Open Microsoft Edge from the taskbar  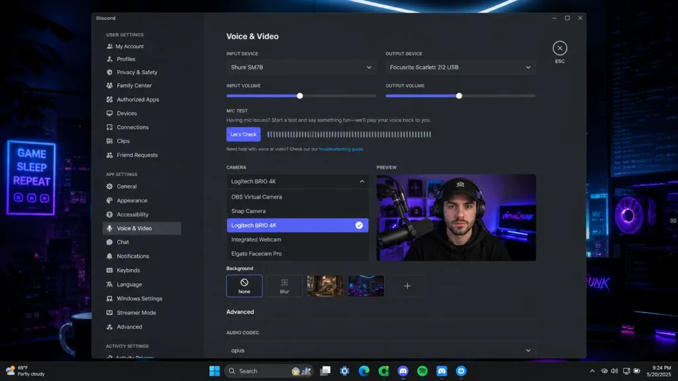click(364, 371)
